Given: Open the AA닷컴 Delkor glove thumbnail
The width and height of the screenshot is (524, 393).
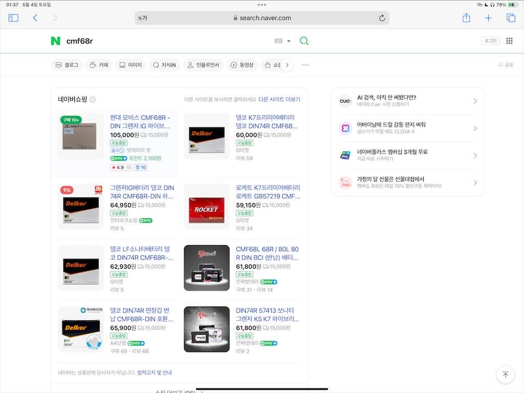Looking at the screenshot, I should pos(80,329).
